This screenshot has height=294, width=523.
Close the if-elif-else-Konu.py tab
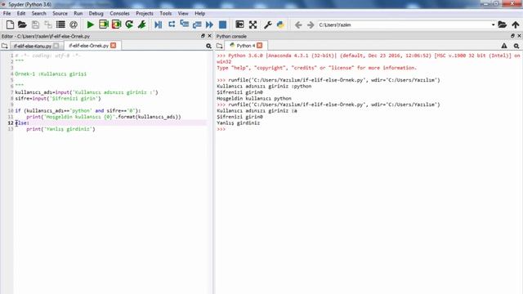[56, 46]
